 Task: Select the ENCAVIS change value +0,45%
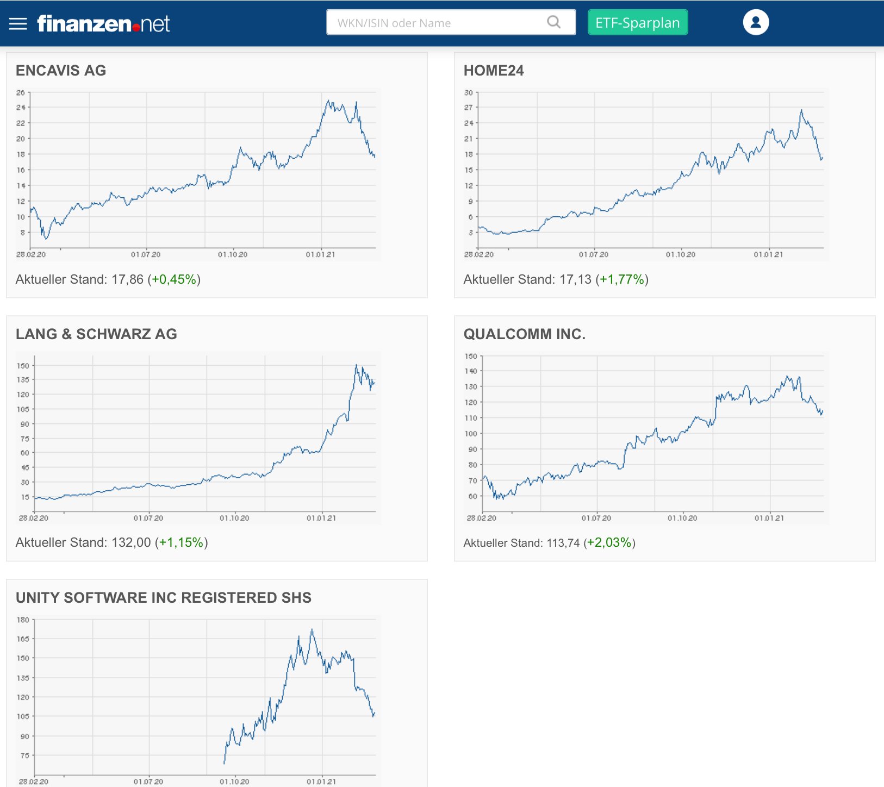[x=174, y=279]
